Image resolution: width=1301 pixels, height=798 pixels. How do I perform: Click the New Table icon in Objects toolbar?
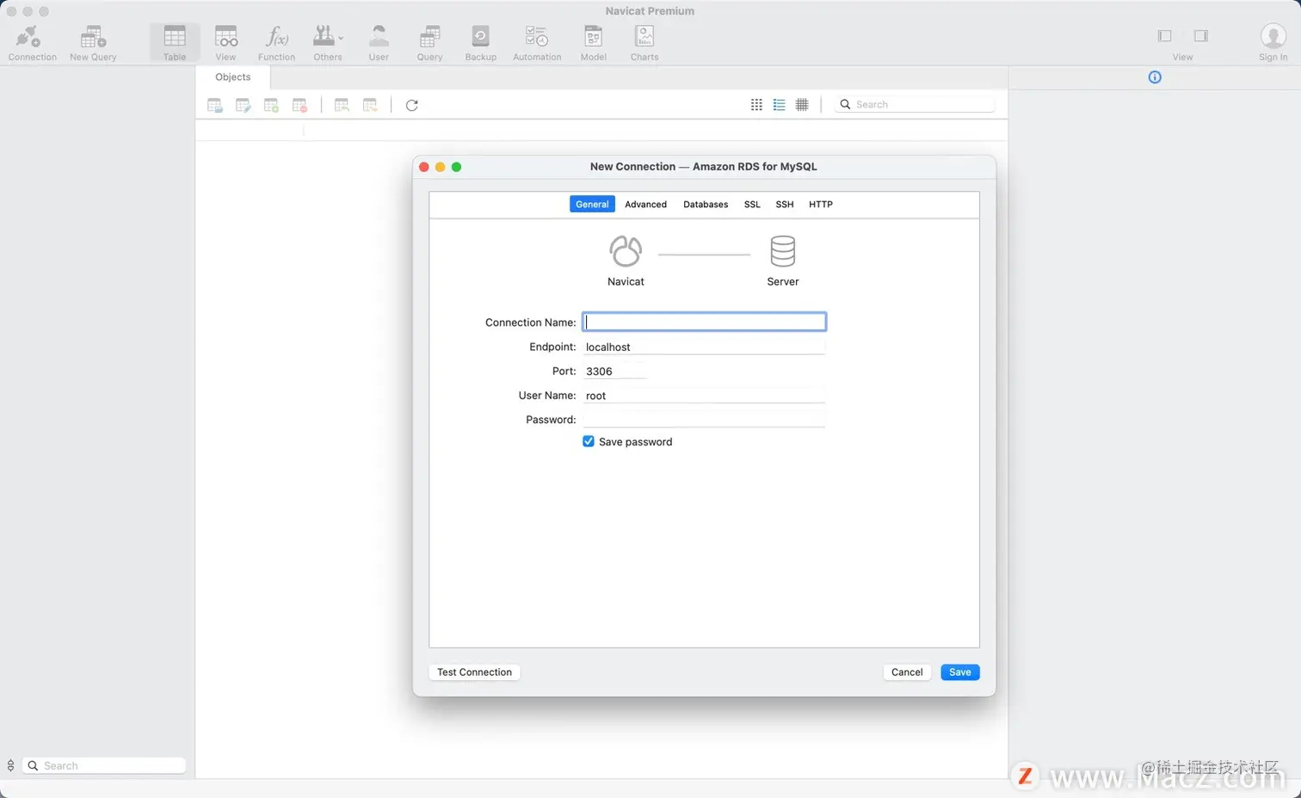[271, 105]
